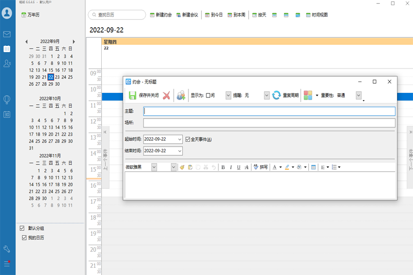Click the repeat cycle (重复周期) icon

point(276,95)
